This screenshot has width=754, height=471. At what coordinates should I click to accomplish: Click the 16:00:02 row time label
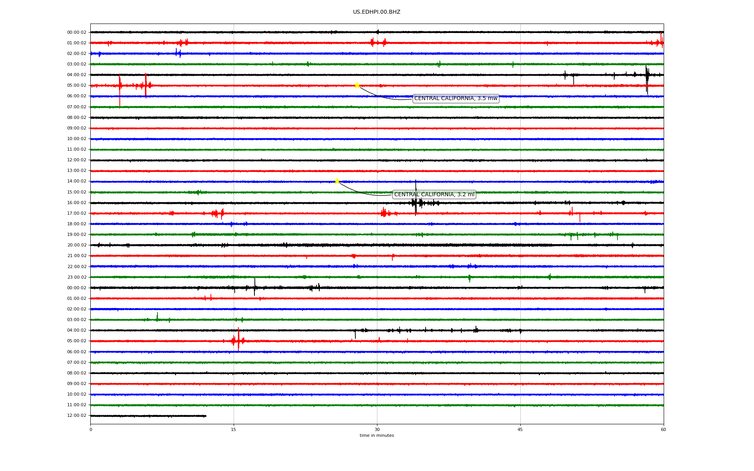click(x=77, y=203)
